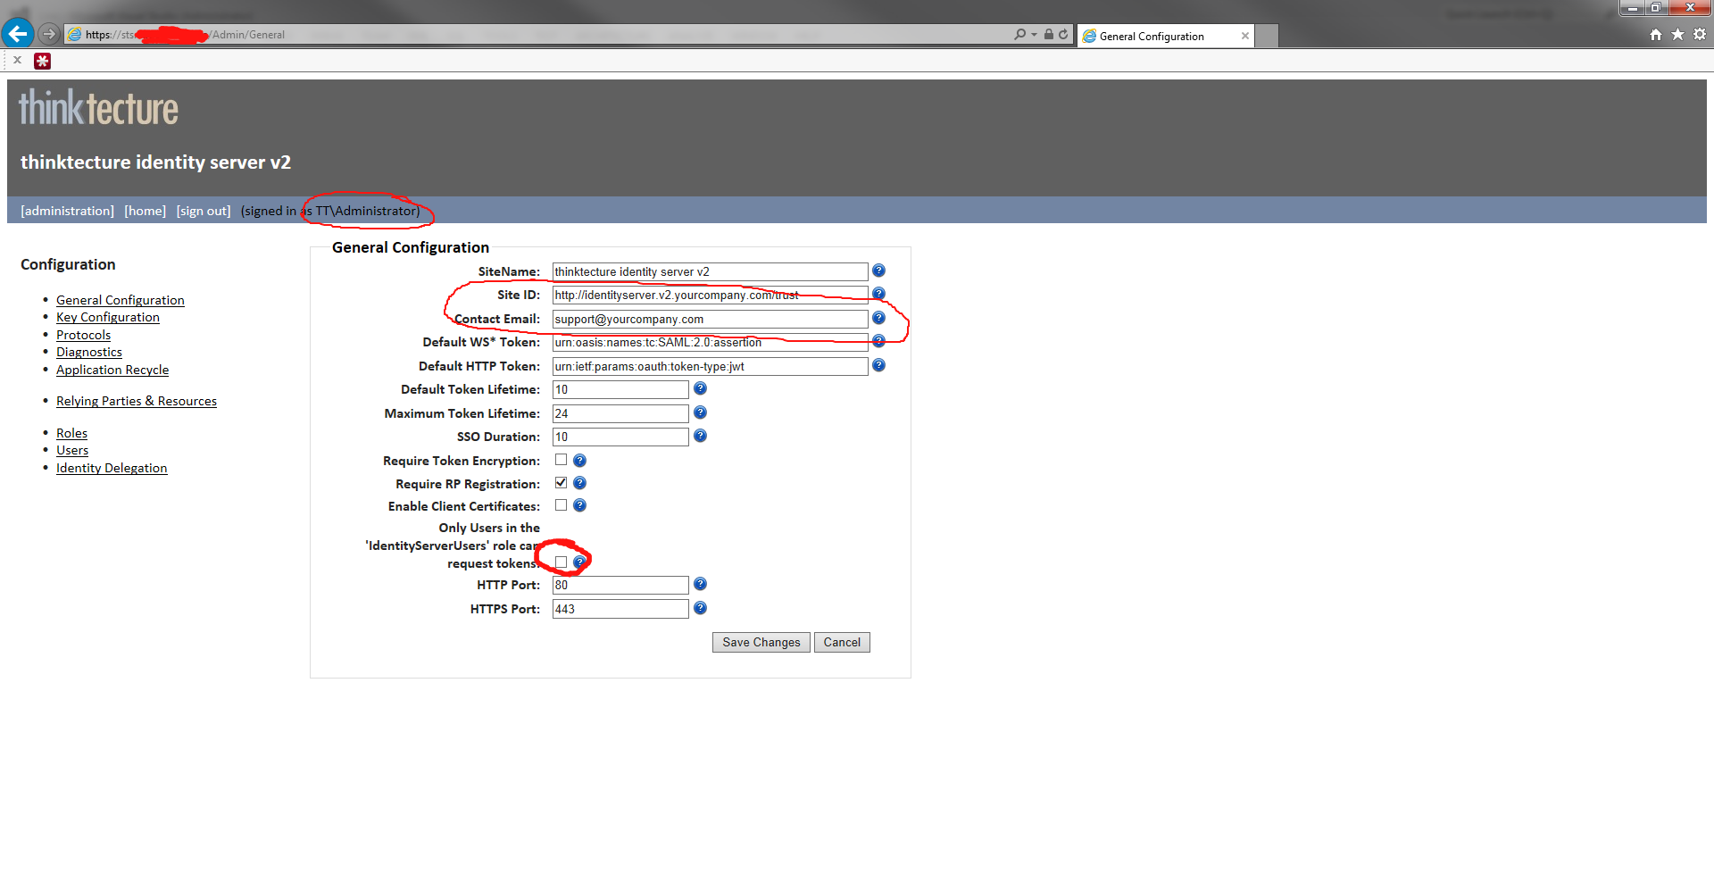Click help icon beside HTTPS Port

tap(700, 608)
